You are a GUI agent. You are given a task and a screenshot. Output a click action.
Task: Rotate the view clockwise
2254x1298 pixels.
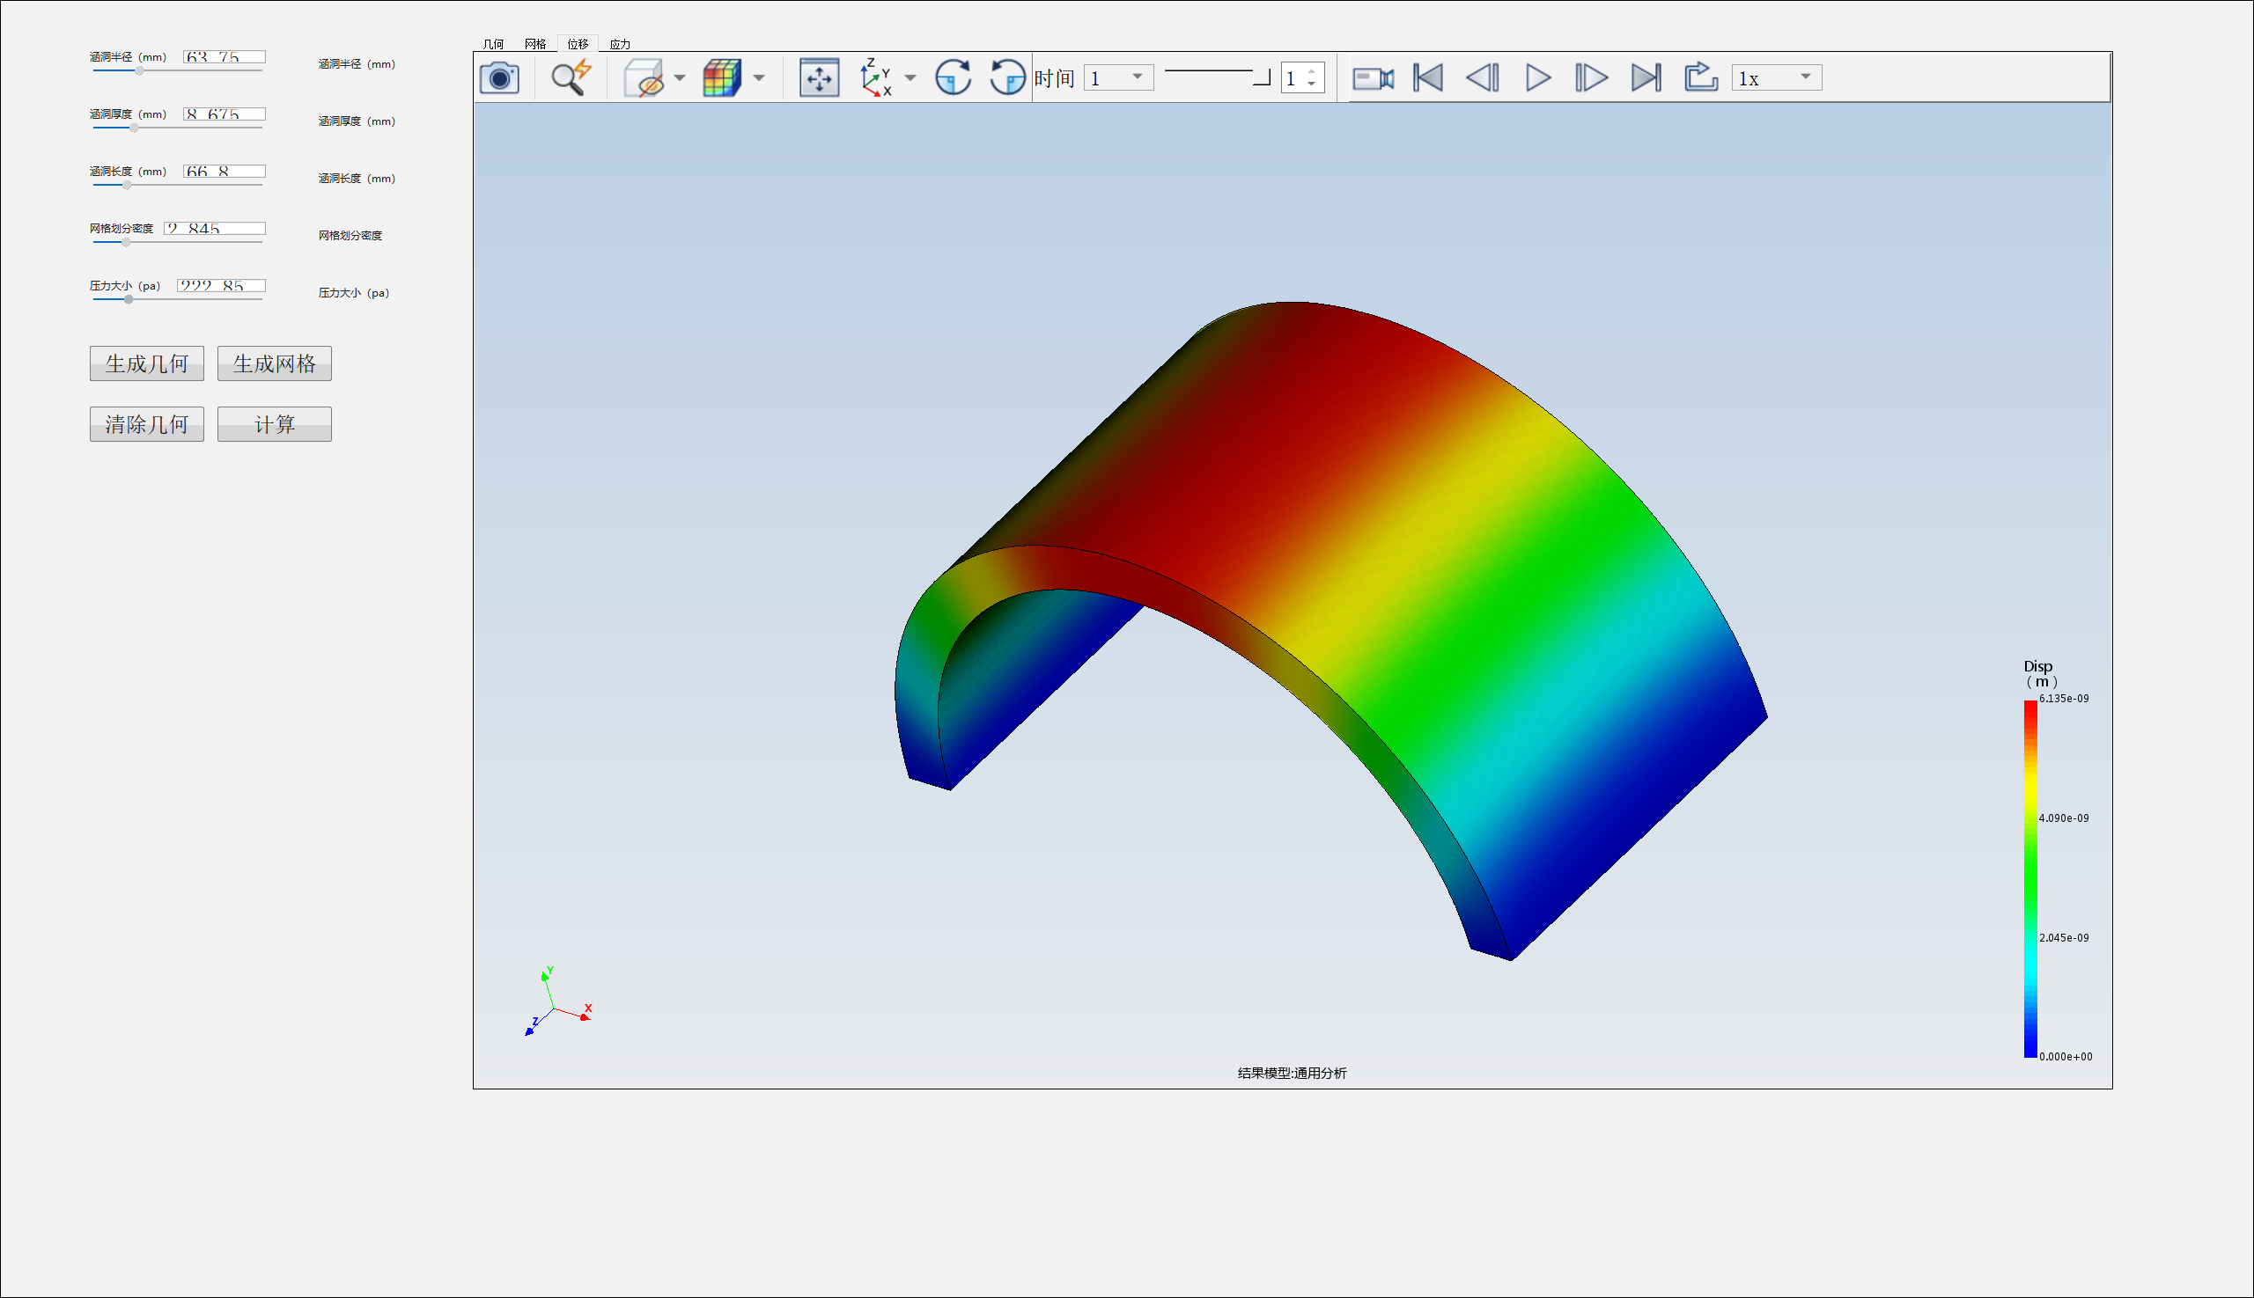953,77
